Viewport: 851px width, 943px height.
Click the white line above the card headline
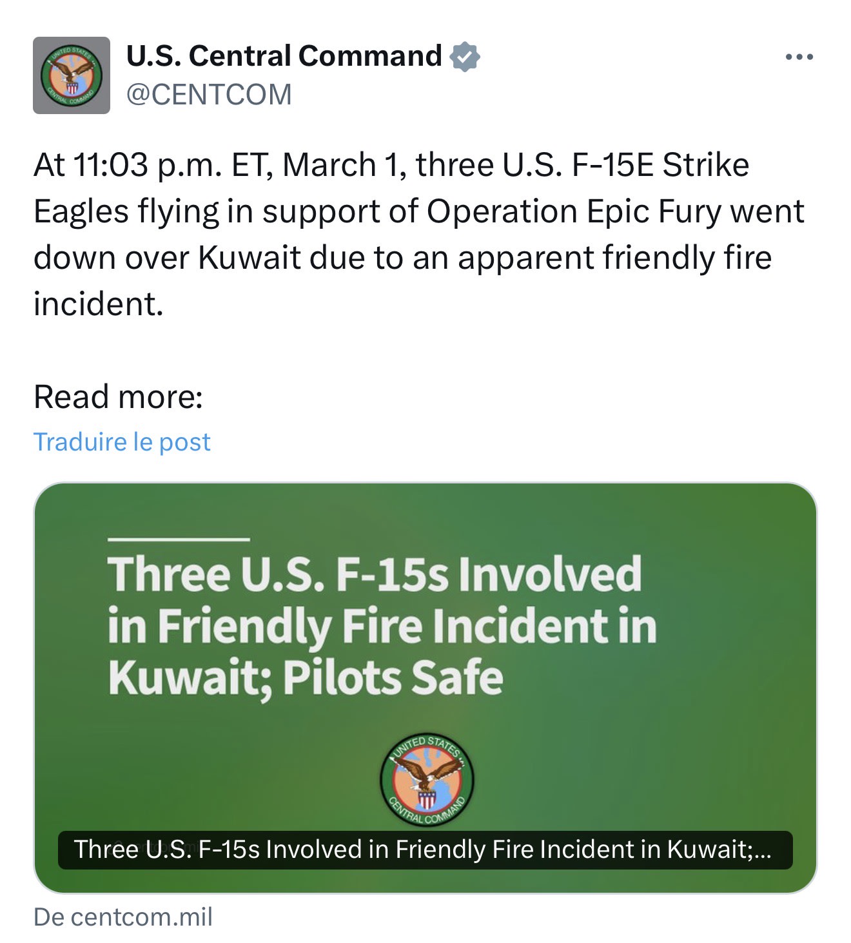click(x=179, y=539)
